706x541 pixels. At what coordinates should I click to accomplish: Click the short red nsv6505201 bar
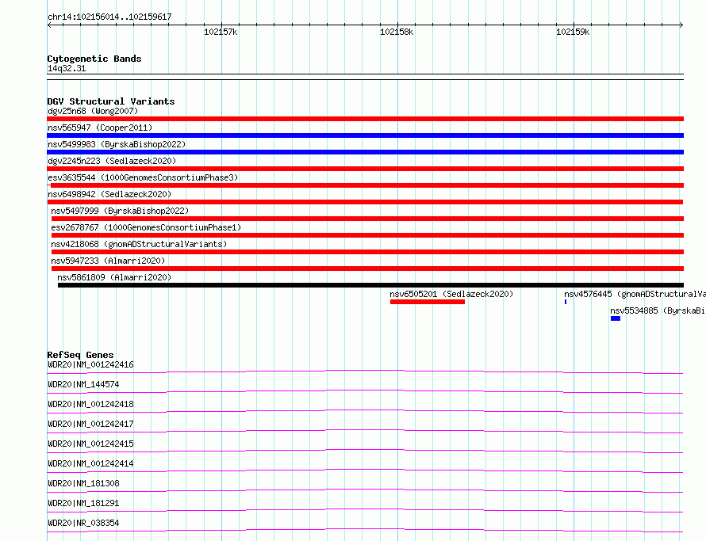428,302
